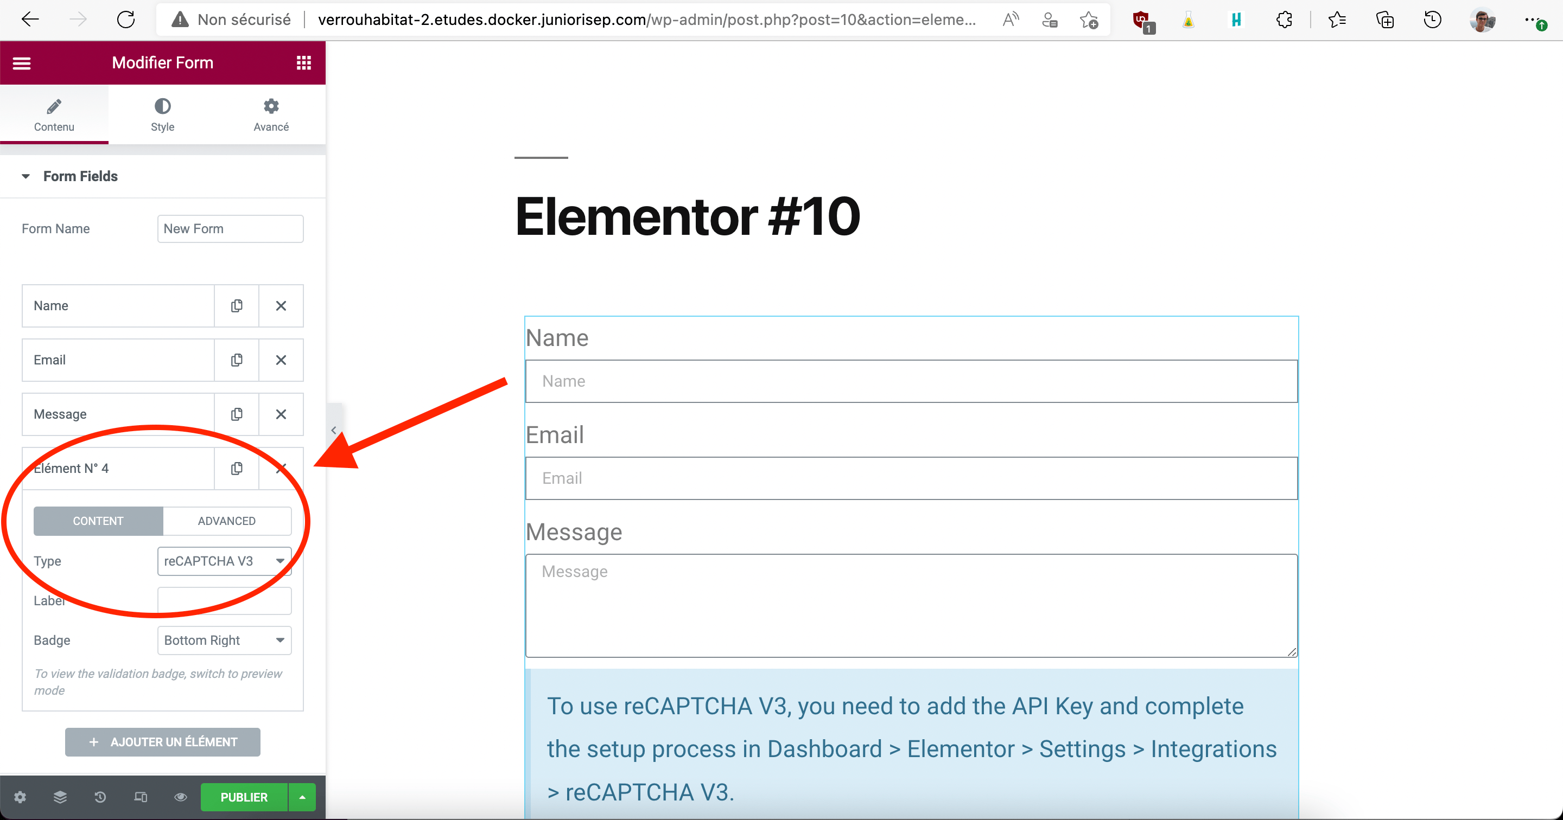This screenshot has height=820, width=1563.
Task: Open the red shield extension with badge
Action: point(1143,21)
